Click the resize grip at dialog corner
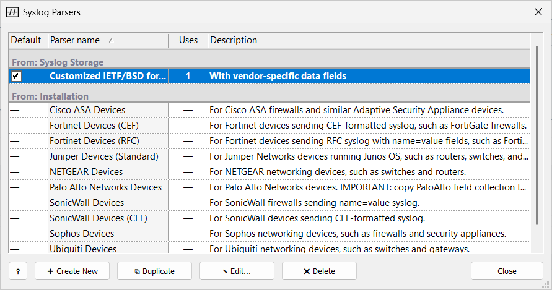The image size is (552, 290). coord(546,284)
